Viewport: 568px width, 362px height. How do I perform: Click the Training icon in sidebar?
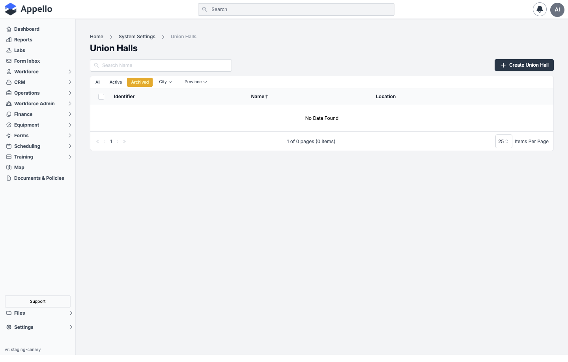(x=9, y=157)
